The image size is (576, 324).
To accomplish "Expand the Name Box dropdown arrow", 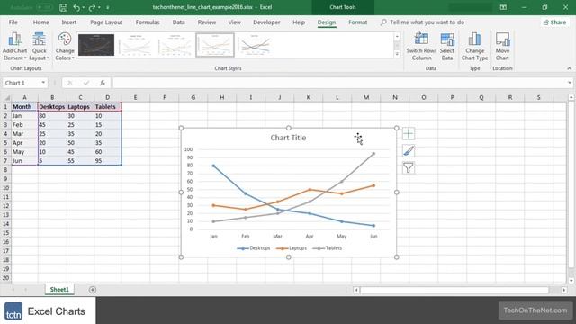I will [43, 83].
